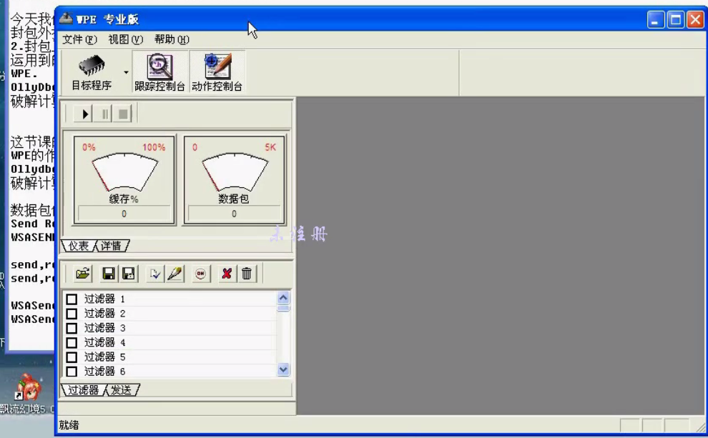Enable the 过滤器 1 checkbox
Viewport: 708px width, 438px height.
pos(72,299)
